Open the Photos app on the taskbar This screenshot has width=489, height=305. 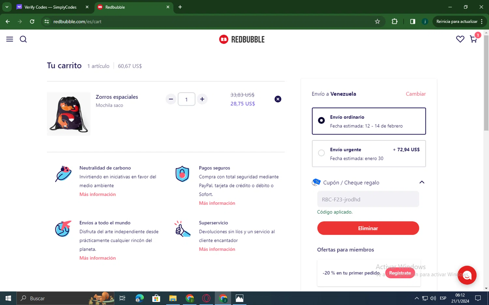click(x=240, y=298)
